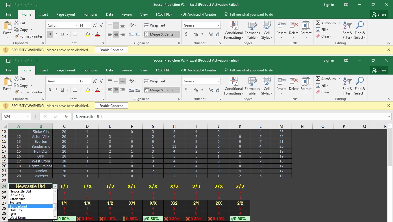Apply accounting dollar format in the background Calibri window
This screenshot has width=393, height=222.
186,34
